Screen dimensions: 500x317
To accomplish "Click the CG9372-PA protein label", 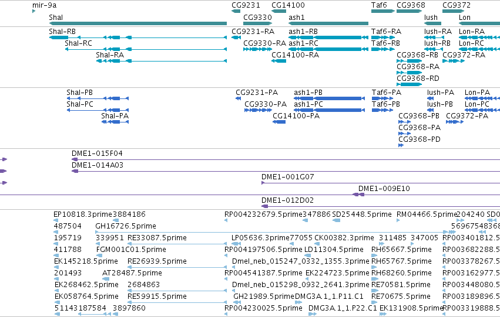I will click(467, 116).
